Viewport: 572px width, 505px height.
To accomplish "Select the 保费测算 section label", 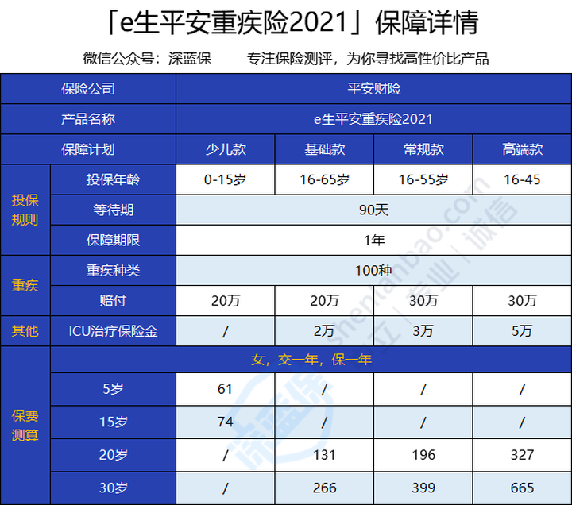I will (25, 426).
